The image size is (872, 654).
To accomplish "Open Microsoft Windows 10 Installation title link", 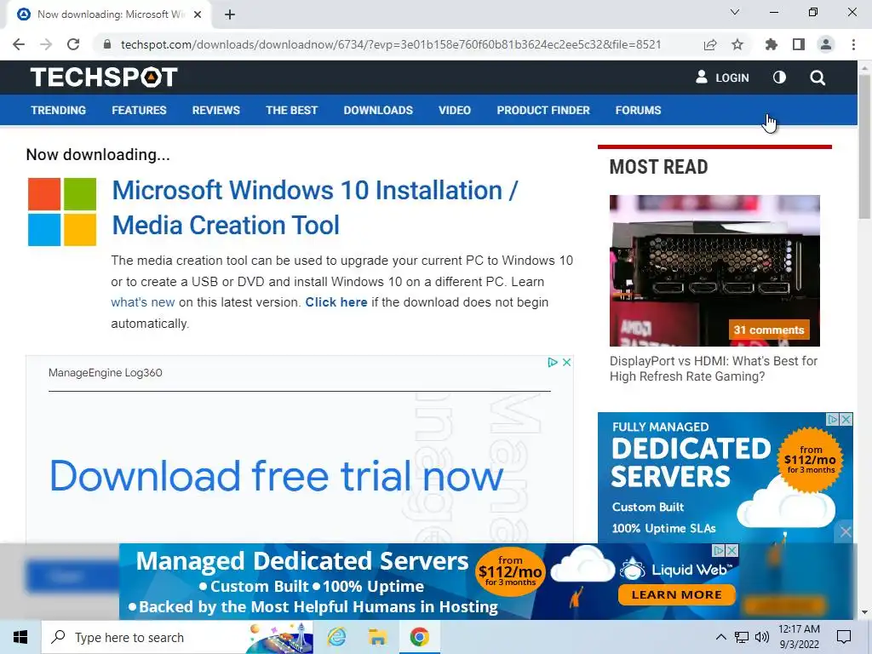I will (315, 208).
